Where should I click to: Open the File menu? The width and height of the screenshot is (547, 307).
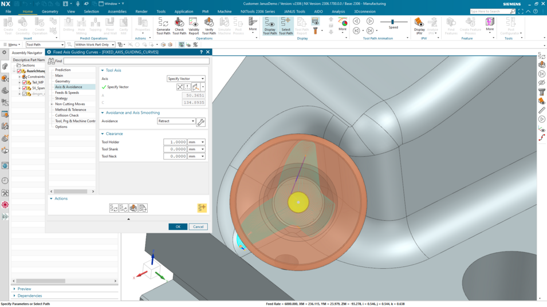click(x=9, y=11)
